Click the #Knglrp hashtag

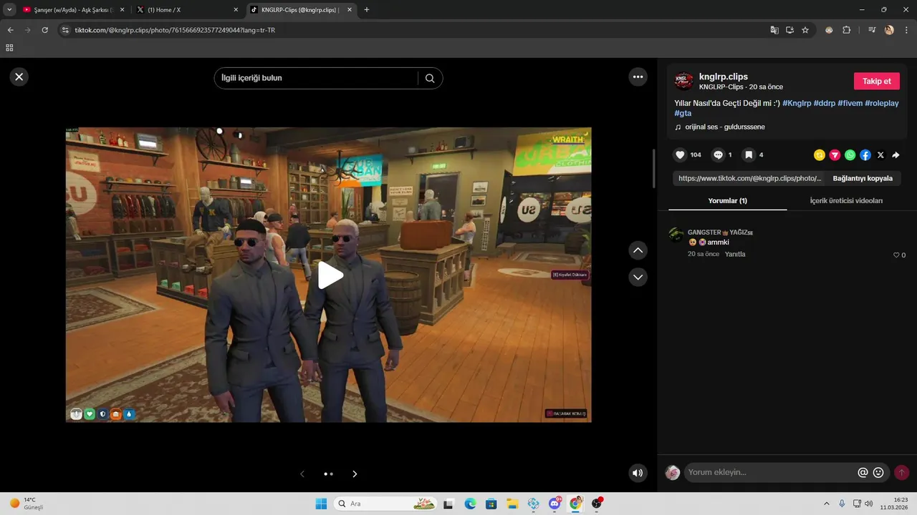click(x=797, y=103)
